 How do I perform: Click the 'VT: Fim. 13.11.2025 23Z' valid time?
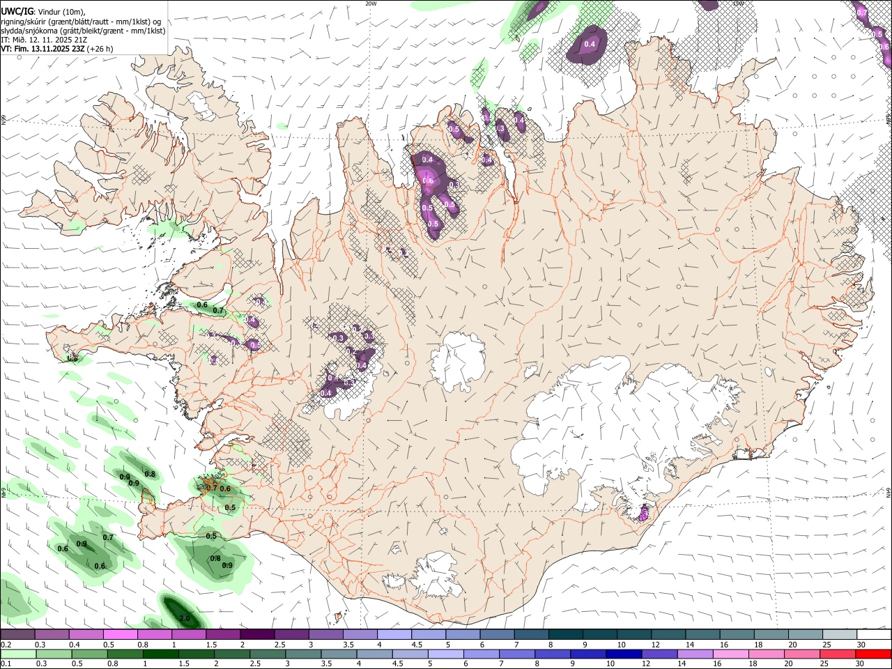pyautogui.click(x=43, y=49)
